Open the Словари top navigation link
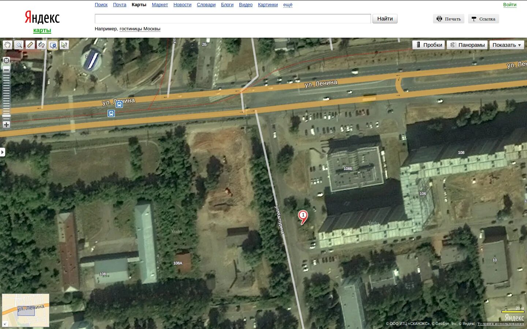Screen dimensions: 527x329 (206, 5)
